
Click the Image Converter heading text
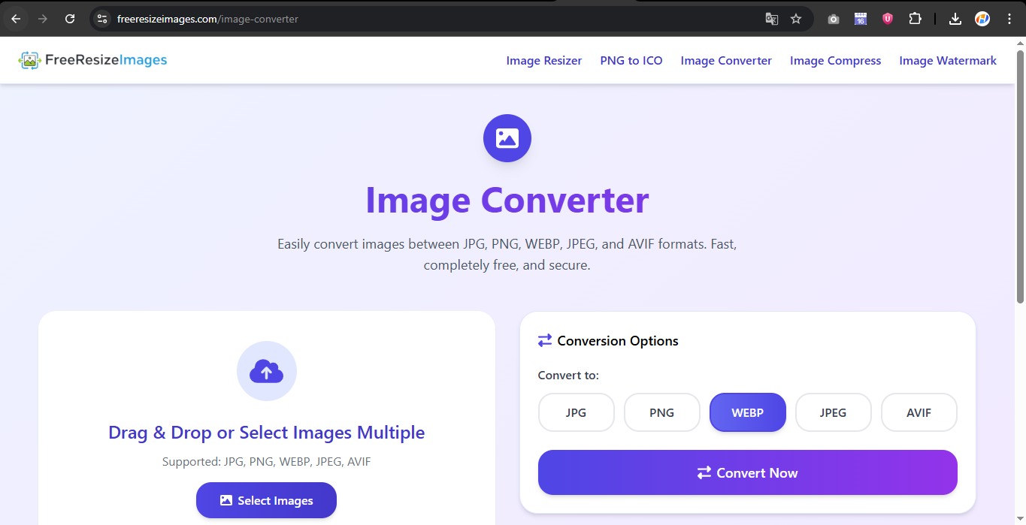(507, 201)
